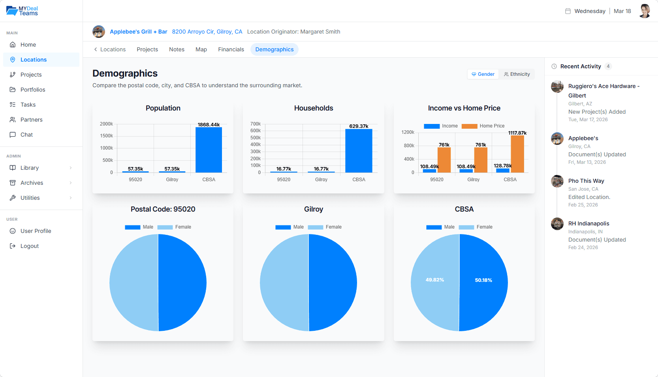Click 'Location Originator: Margaret Smith' text
658x377 pixels.
(294, 32)
